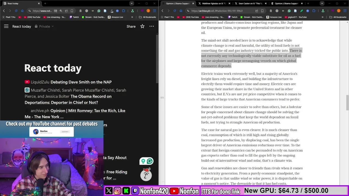Open the right browser's main menu
The image size is (349, 196).
click(x=345, y=11)
